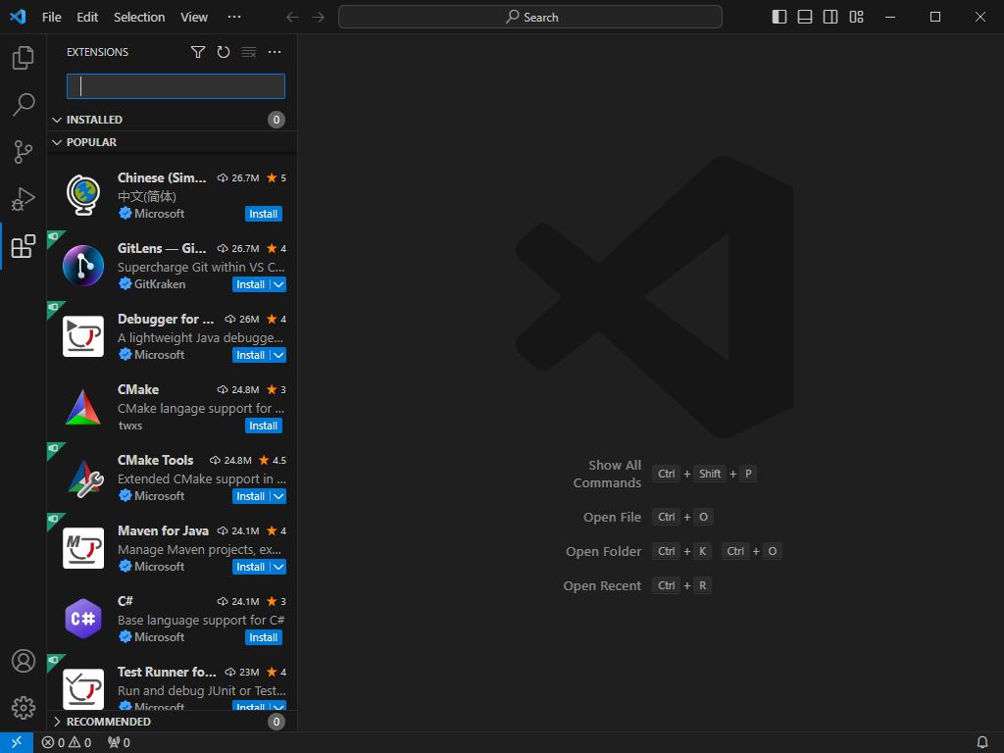Open Extensions panel more actions menu
Image resolution: width=1004 pixels, height=753 pixels.
(x=275, y=52)
